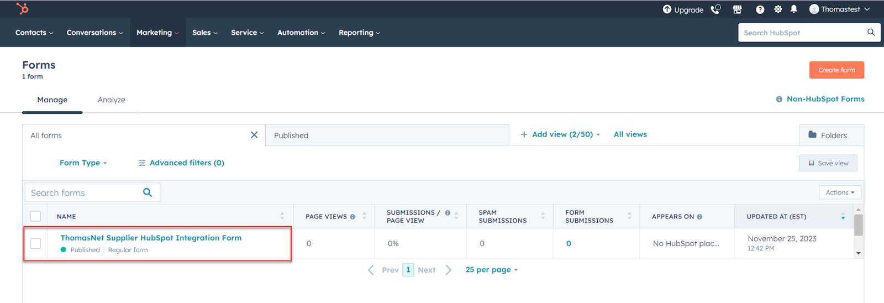Go to page 1

coord(408,270)
